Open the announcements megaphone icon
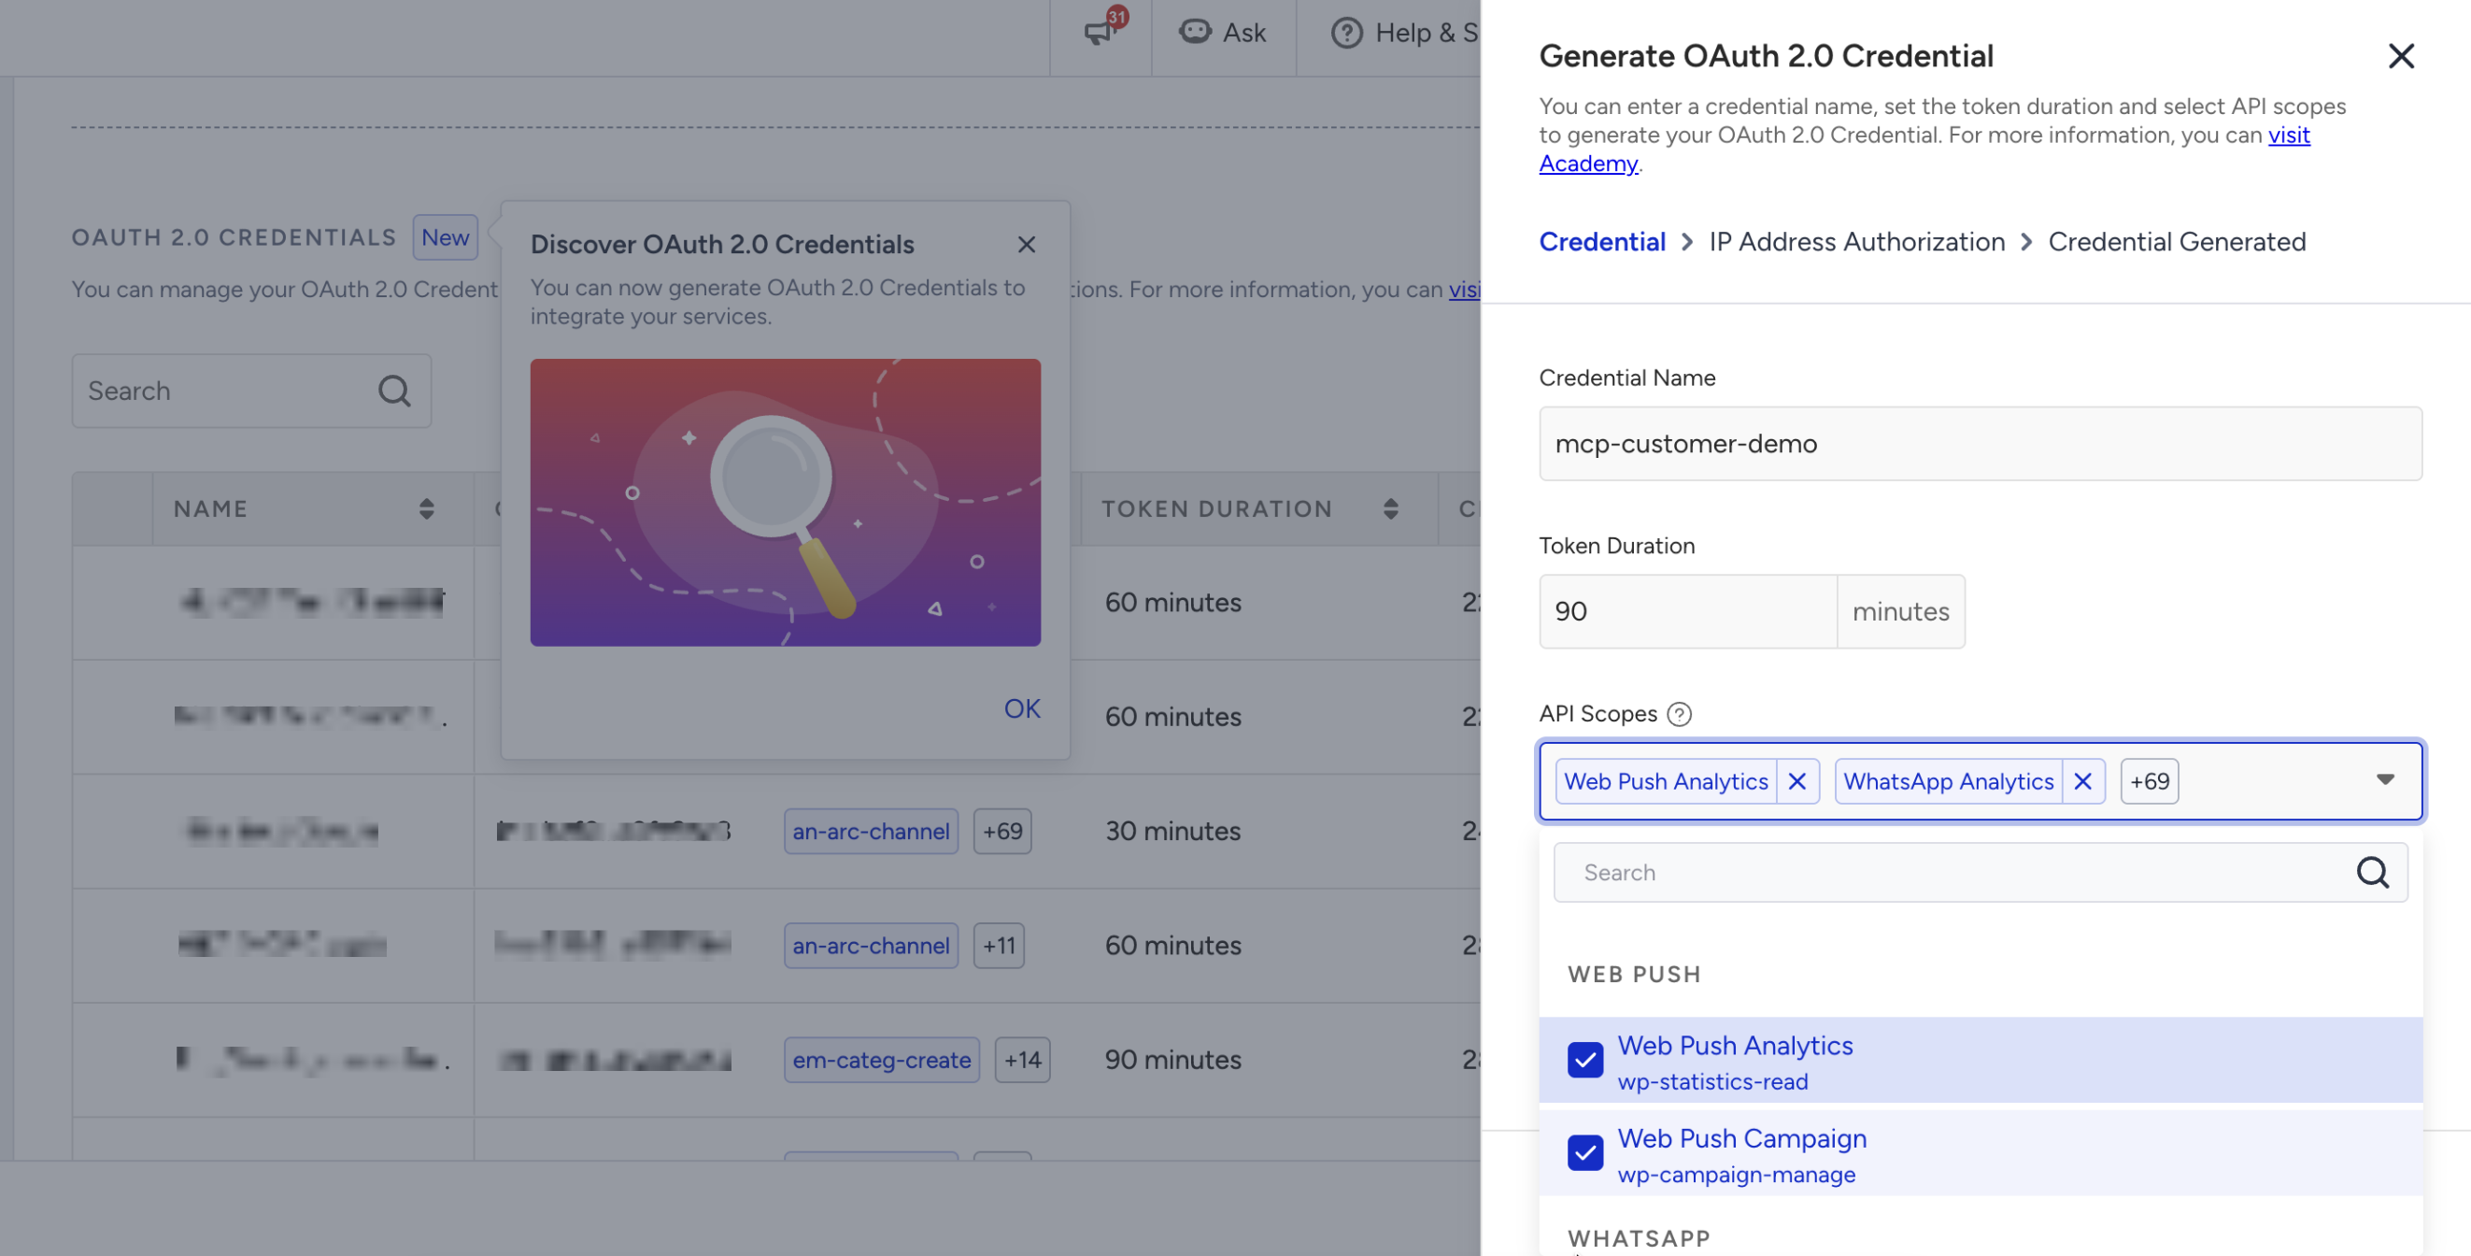Screen dimensions: 2471x1256 pyautogui.click(x=1100, y=33)
